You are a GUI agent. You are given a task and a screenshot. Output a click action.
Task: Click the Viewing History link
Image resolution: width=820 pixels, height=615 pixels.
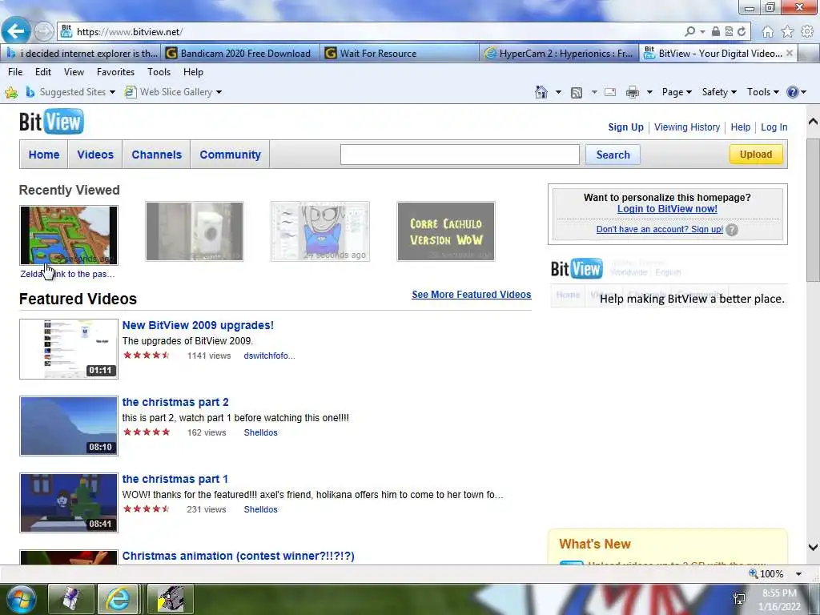pyautogui.click(x=686, y=127)
